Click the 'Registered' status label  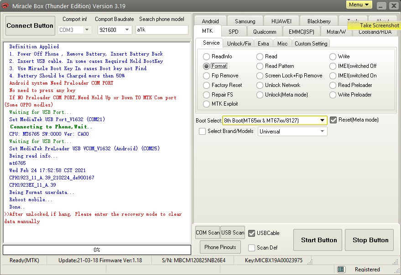point(367,270)
